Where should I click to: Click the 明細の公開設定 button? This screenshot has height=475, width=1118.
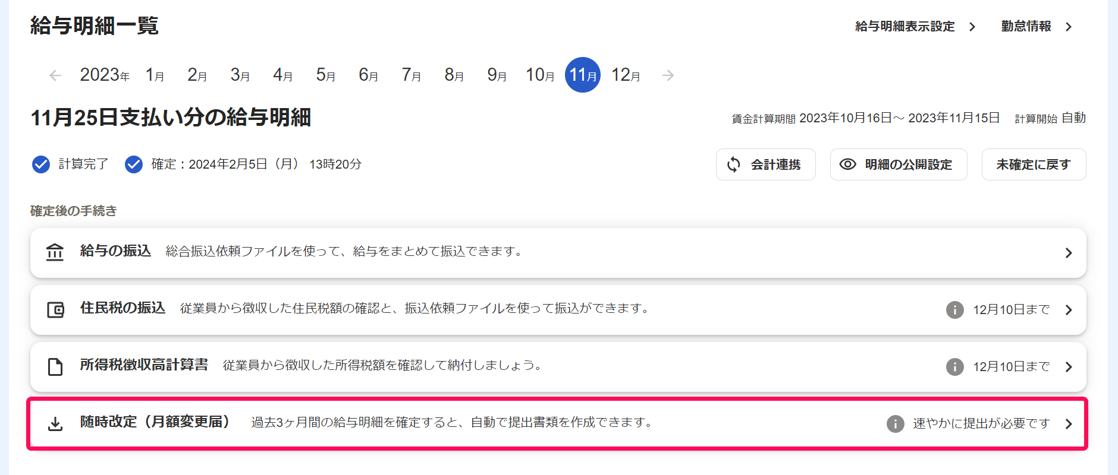tap(899, 164)
